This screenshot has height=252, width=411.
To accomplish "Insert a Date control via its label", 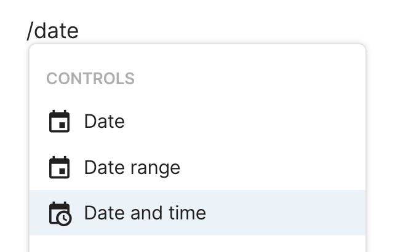I will (104, 122).
